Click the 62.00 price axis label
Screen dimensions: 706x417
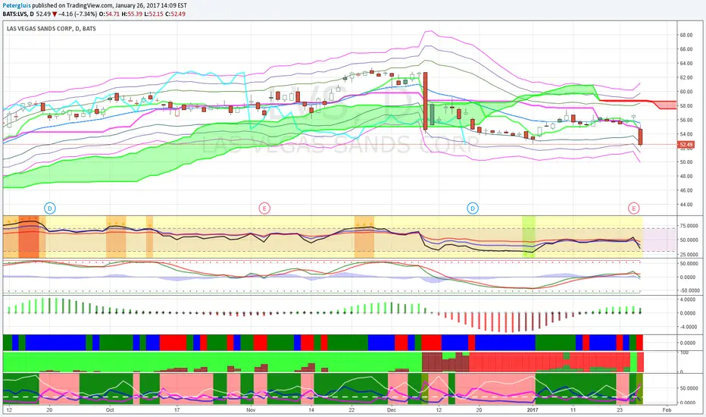[x=686, y=77]
